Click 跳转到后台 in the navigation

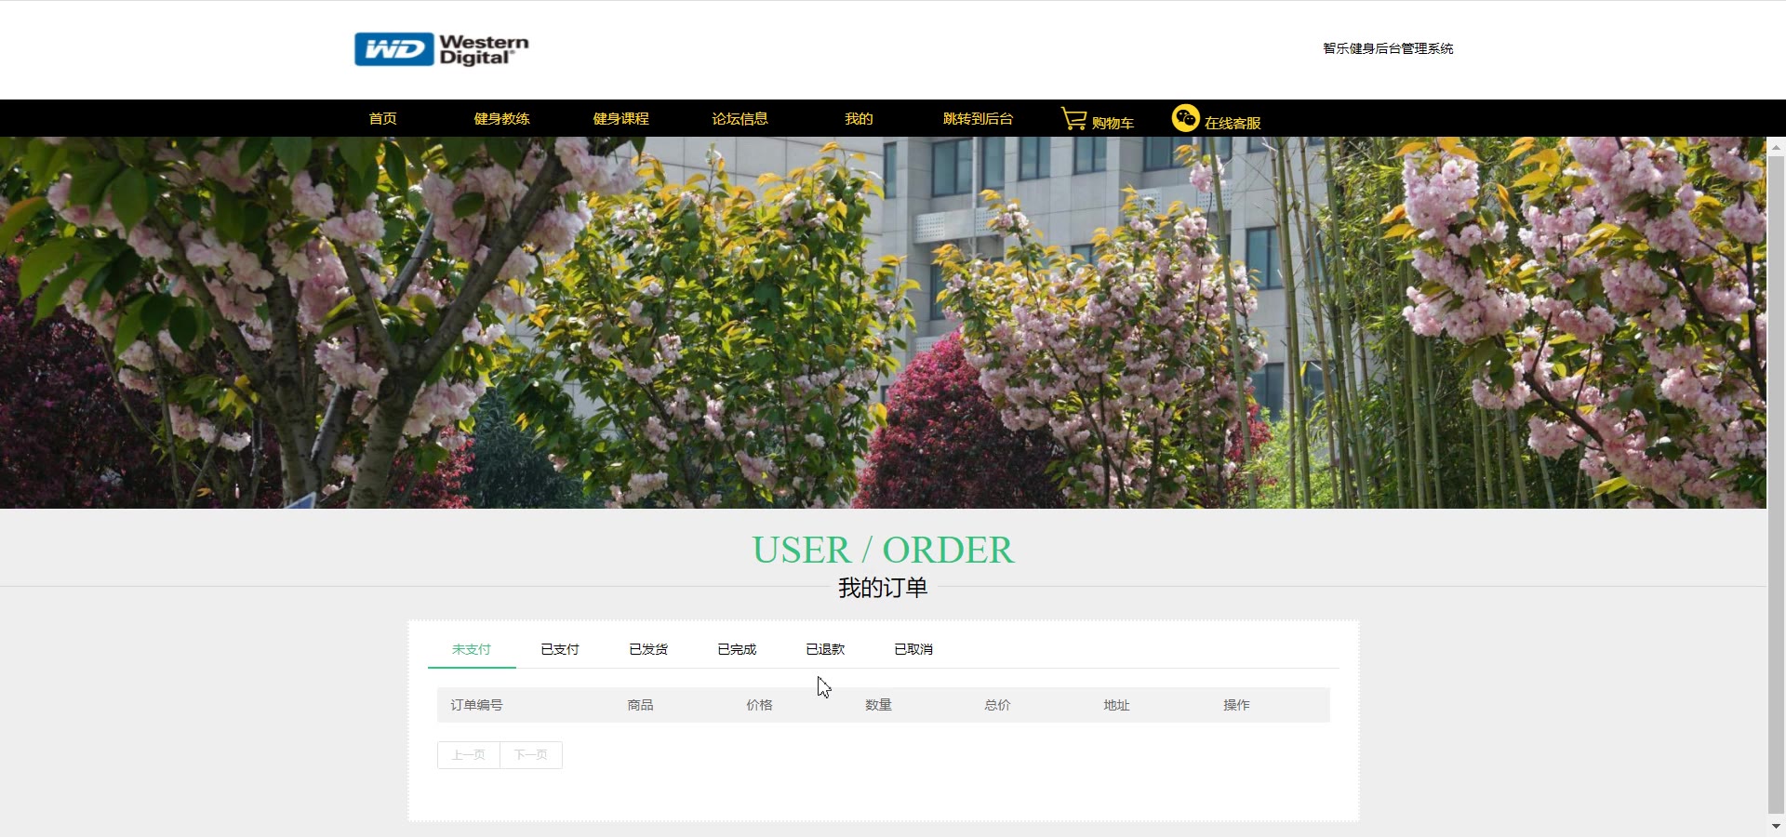pos(978,118)
